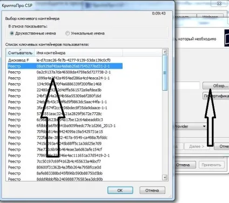229x203 pixels.
Task: Open the Provider dropdown in the background window
Action: click(191, 126)
